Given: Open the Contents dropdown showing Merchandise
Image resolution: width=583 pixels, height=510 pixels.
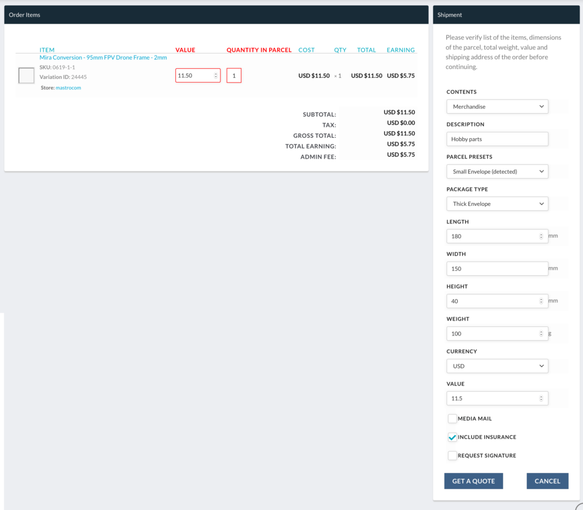Looking at the screenshot, I should tap(497, 106).
